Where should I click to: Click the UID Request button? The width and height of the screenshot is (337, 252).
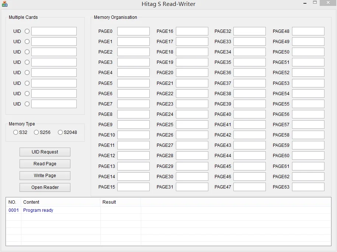45,152
